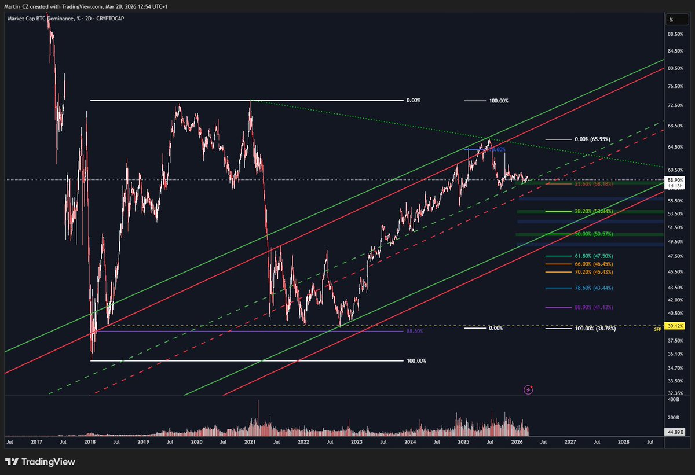Click 2028 on the time axis

tap(623, 441)
